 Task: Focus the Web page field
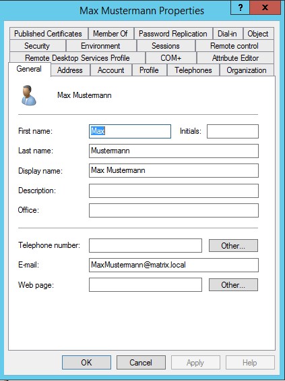146,285
